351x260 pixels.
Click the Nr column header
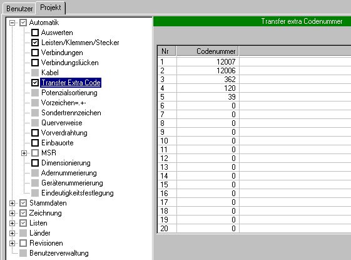[x=167, y=51]
